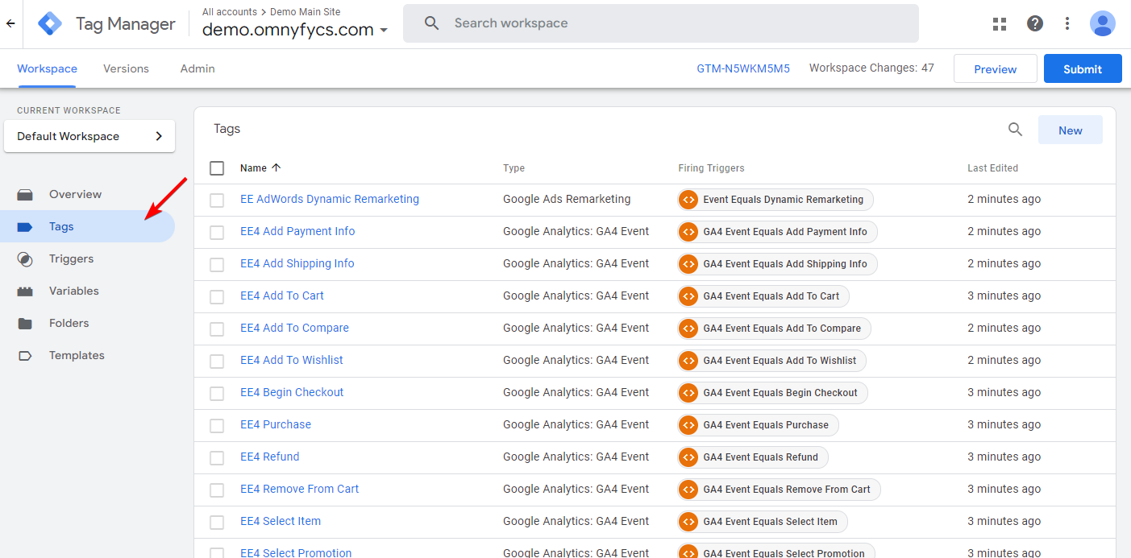Click the Demo Main Site breadcrumb
Screen dimensions: 1131x558
305,12
